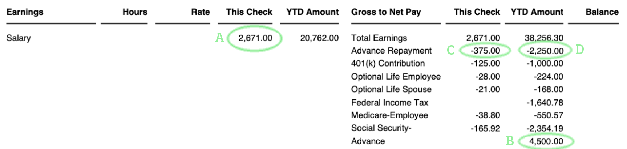
Task: Select the 20,762.00 salary YTD amount
Action: pos(319,38)
